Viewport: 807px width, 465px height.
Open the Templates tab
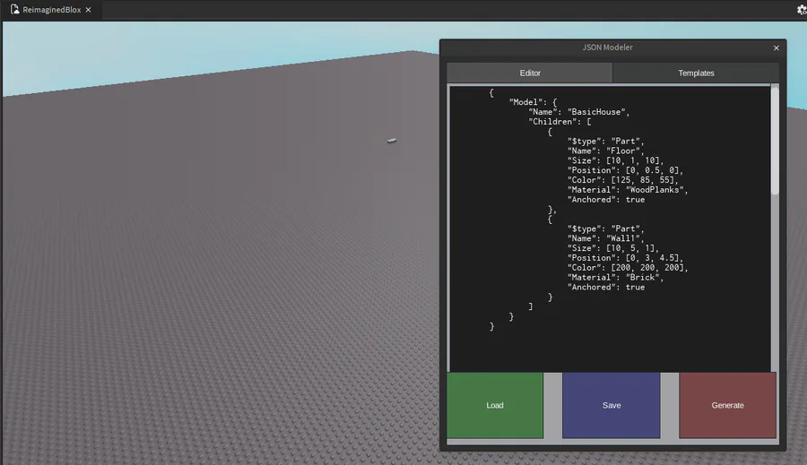point(696,73)
